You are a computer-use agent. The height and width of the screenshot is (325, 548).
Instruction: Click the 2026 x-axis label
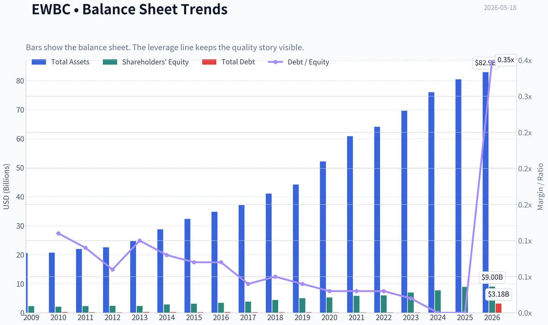[492, 317]
